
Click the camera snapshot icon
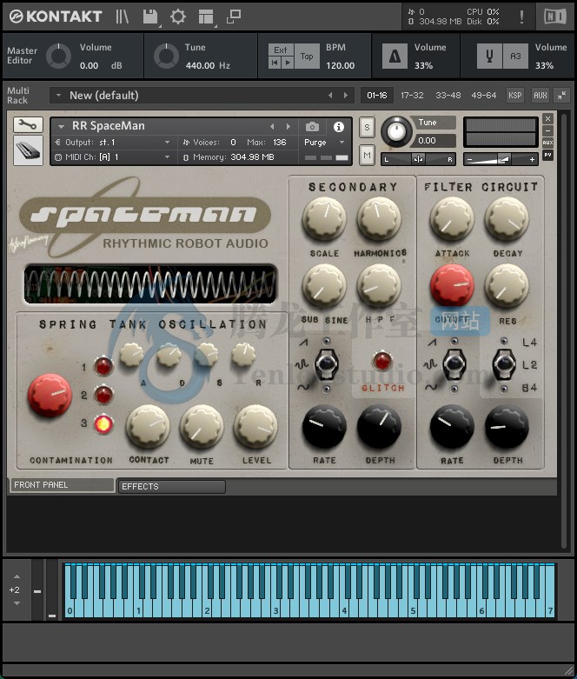click(312, 126)
